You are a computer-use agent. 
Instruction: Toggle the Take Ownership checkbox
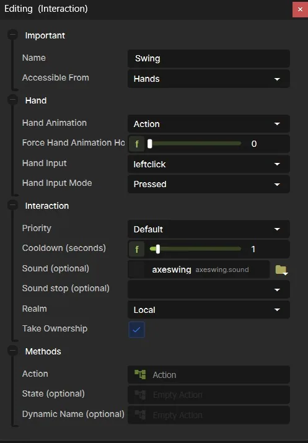point(136,330)
